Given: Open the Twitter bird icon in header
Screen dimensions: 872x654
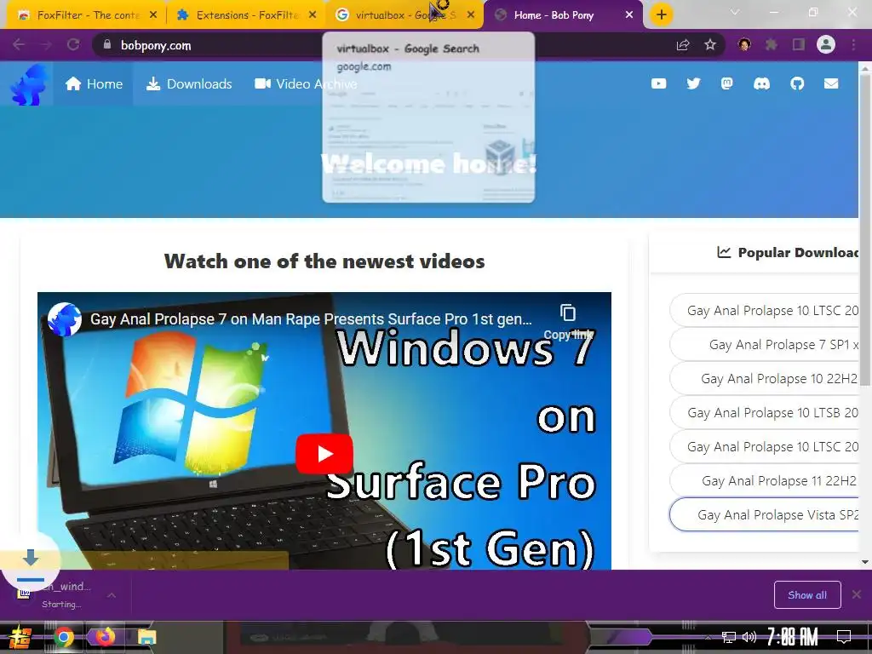Looking at the screenshot, I should tap(693, 84).
